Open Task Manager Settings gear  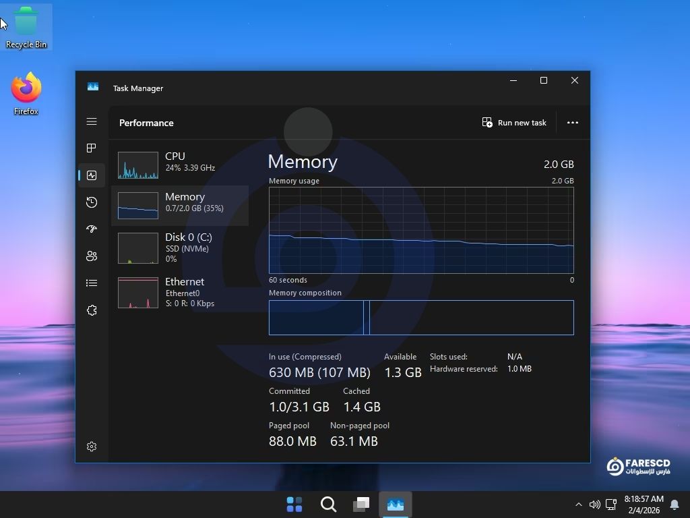coord(92,447)
